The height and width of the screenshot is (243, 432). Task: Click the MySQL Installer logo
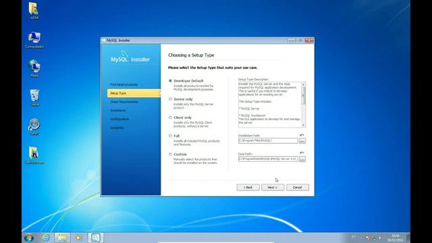click(130, 57)
